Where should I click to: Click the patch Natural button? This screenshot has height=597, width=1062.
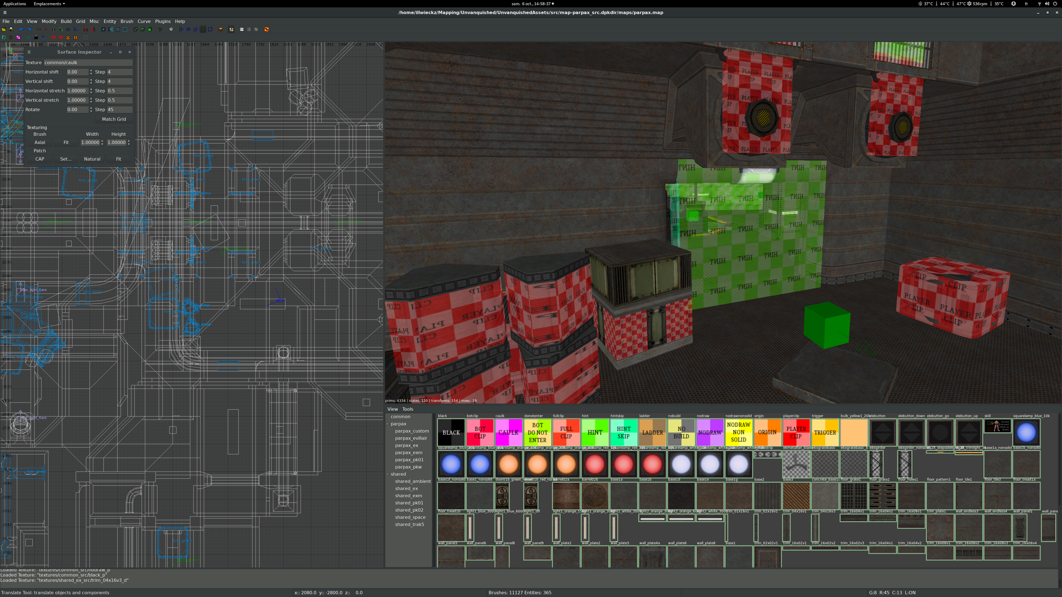pos(92,159)
